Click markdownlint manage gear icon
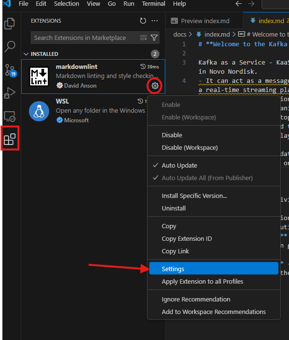The width and height of the screenshot is (289, 340). pos(155,86)
